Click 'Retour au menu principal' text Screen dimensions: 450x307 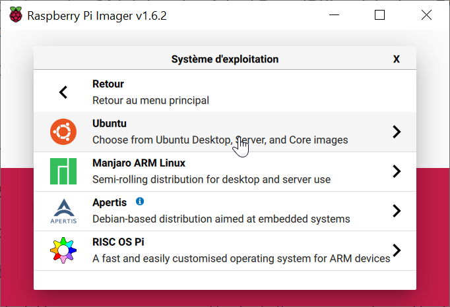[x=150, y=101]
